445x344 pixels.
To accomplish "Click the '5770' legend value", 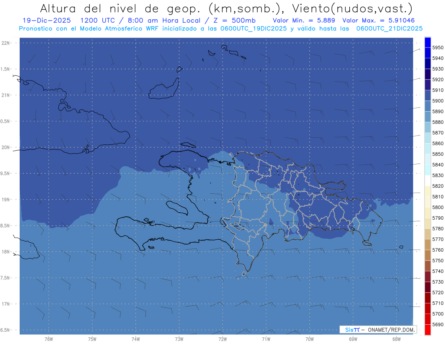I will click(438, 239).
